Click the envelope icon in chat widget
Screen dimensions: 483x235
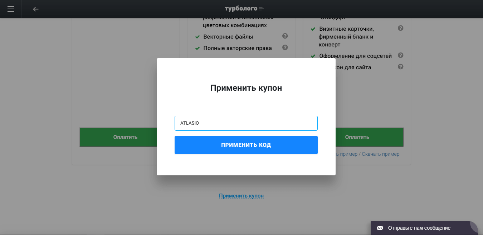point(380,228)
